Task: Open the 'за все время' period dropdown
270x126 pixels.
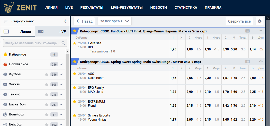Action: point(115,21)
